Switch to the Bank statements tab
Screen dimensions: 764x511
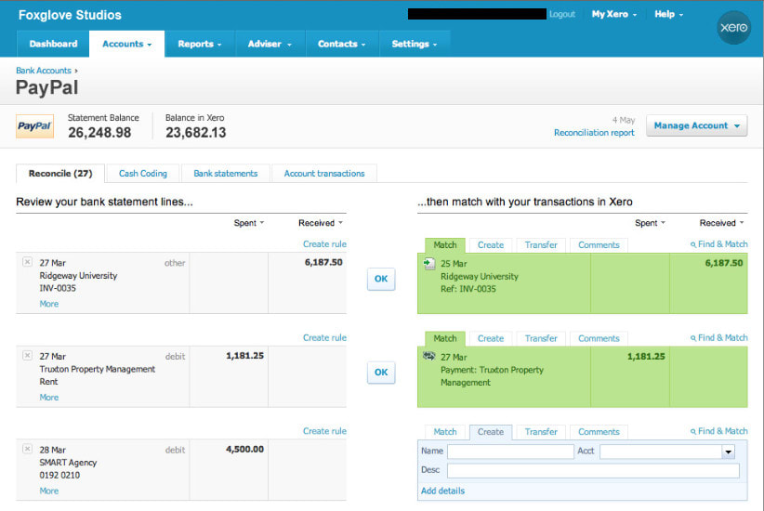(226, 174)
